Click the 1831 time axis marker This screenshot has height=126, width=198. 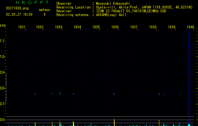(22, 27)
